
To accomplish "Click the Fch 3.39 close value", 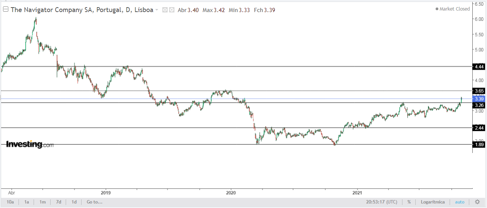I will click(x=264, y=10).
